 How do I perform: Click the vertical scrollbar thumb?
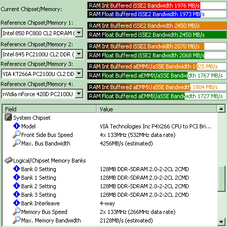(x=221, y=179)
